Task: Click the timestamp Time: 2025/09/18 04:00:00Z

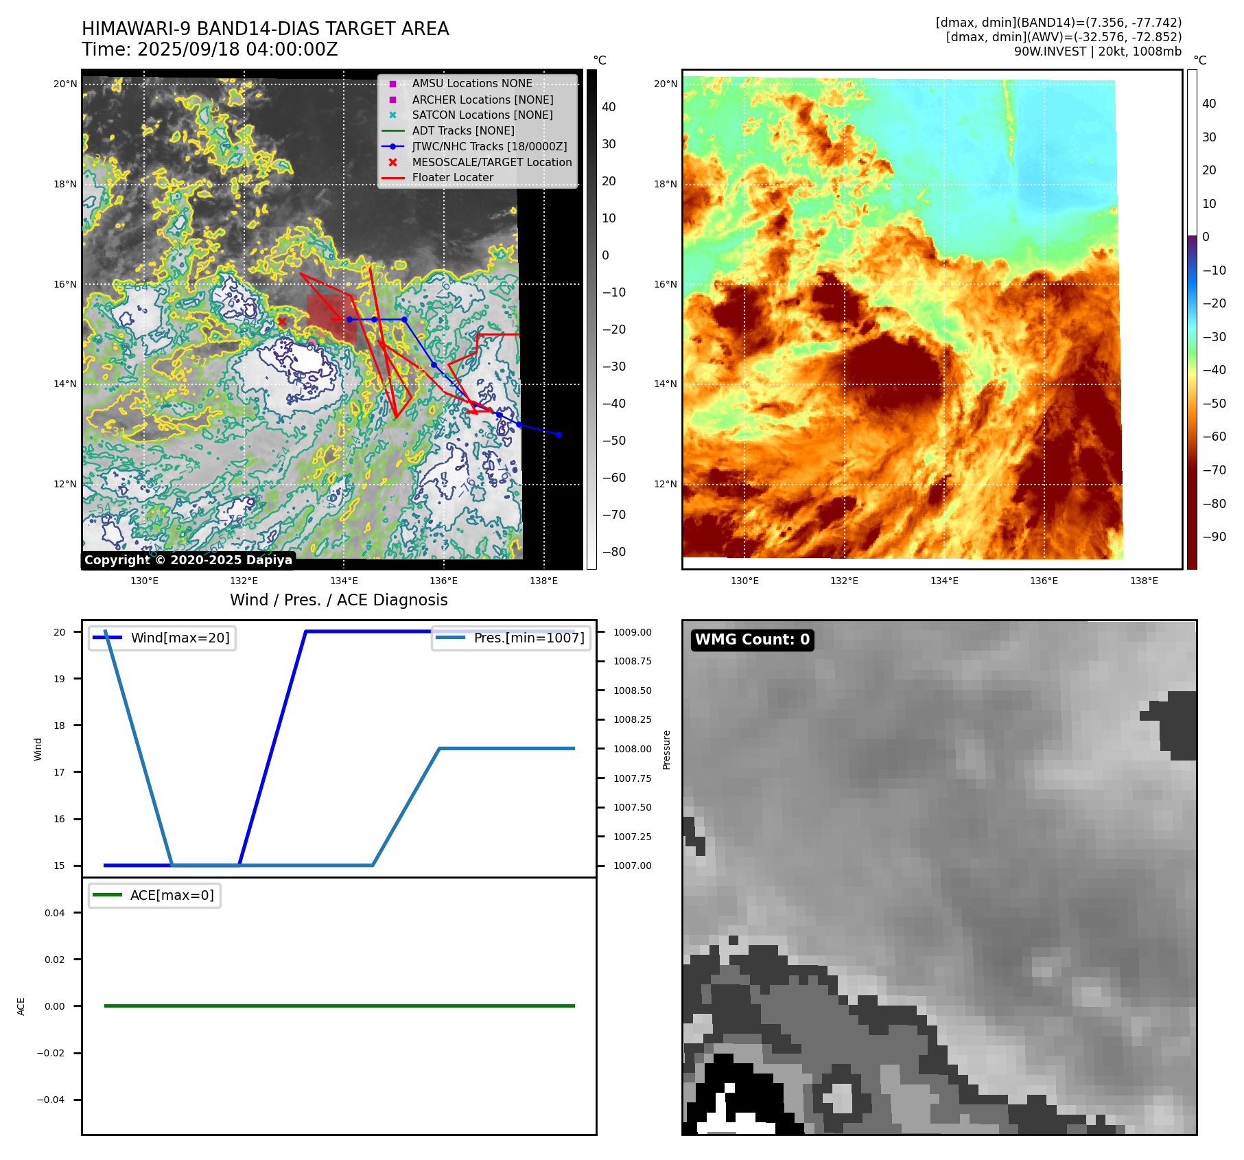Action: click(x=210, y=49)
